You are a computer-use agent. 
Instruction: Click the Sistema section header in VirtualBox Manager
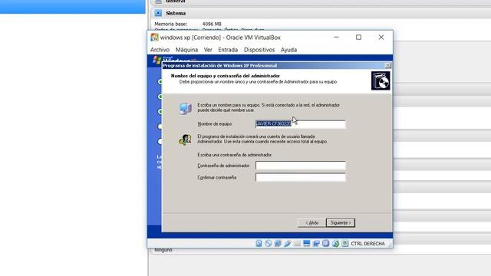319,13
